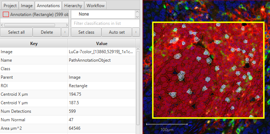The height and width of the screenshot is (134, 270).
Task: Click the down arrow of the classification list scrollbar
Action: [x=137, y=17]
